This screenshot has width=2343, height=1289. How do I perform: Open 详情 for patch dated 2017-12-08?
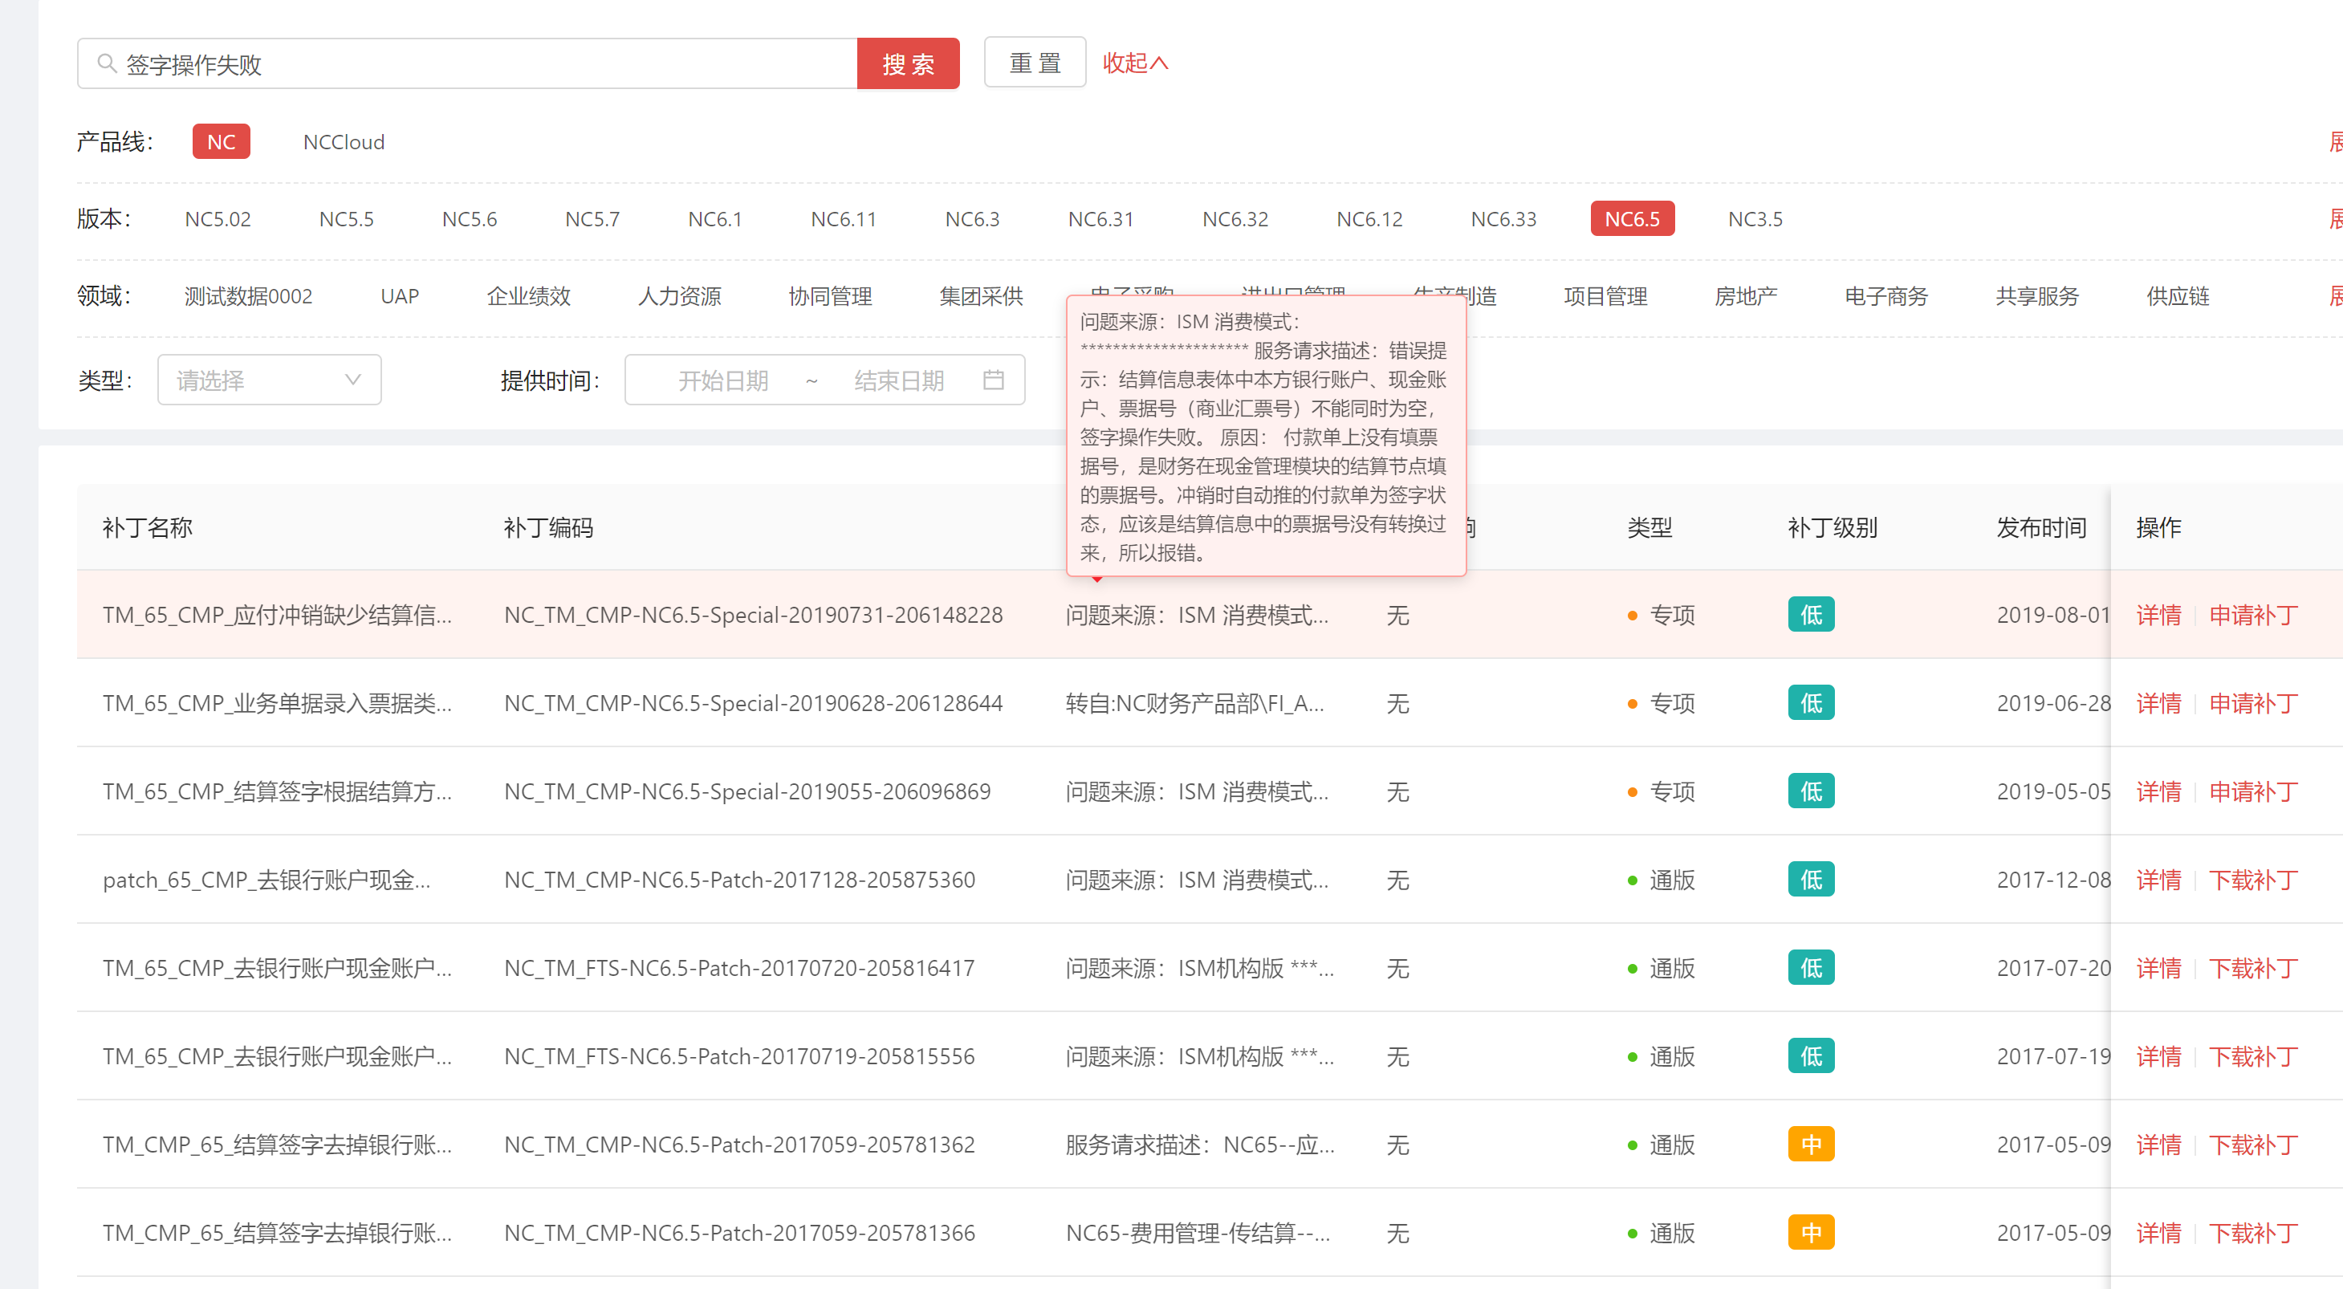point(2158,880)
